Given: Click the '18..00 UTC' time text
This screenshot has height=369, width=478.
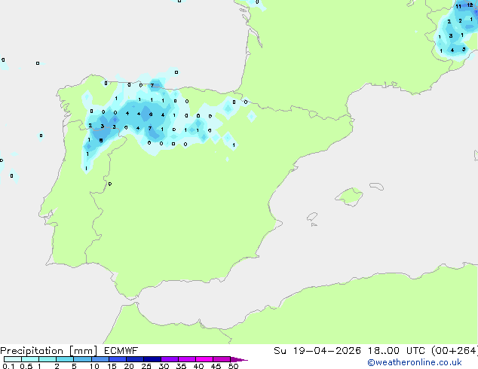Looking at the screenshot, I should pos(397,351).
